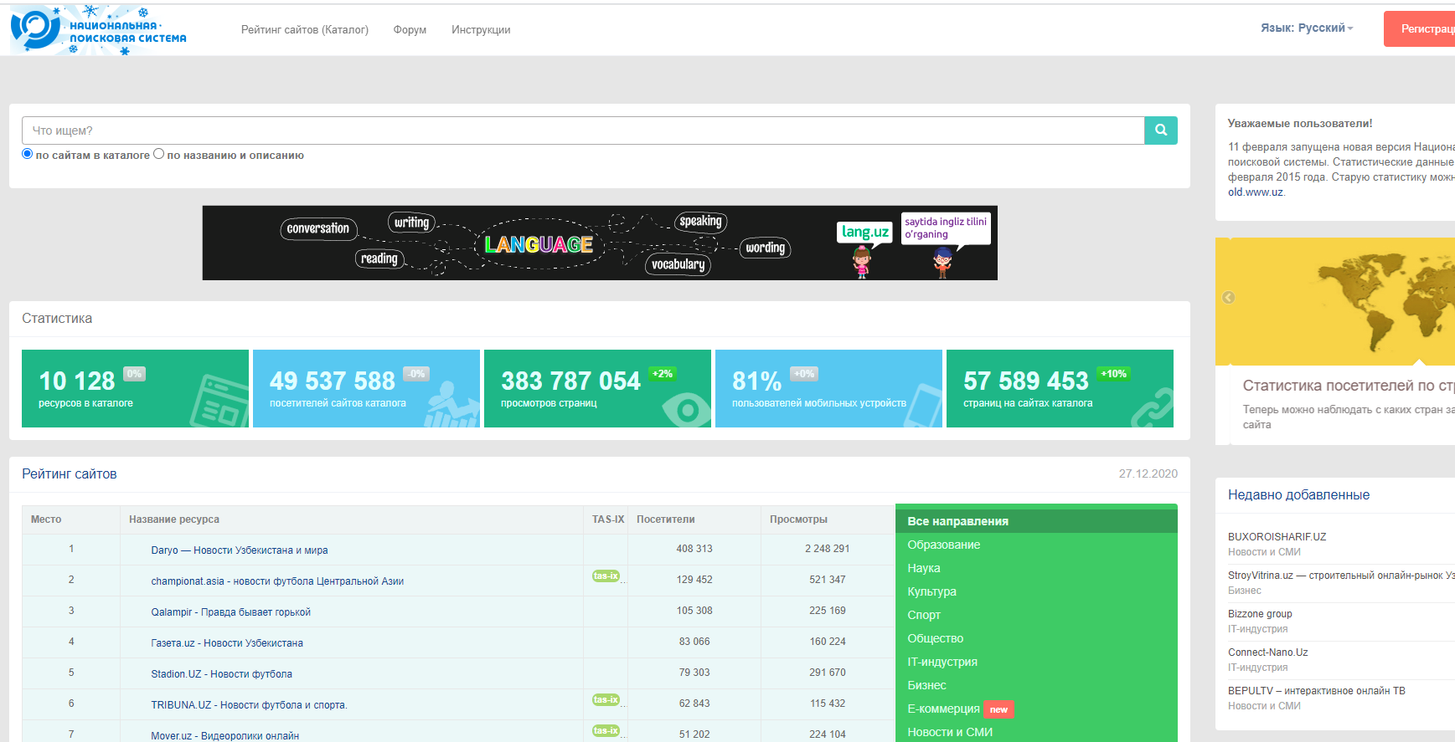Open championat.asia football news link
This screenshot has height=742, width=1455.
point(277,581)
